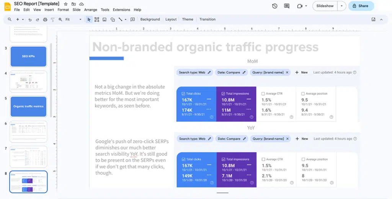The image size is (392, 199).
Task: Start a video call with camera icon
Action: 300,6
